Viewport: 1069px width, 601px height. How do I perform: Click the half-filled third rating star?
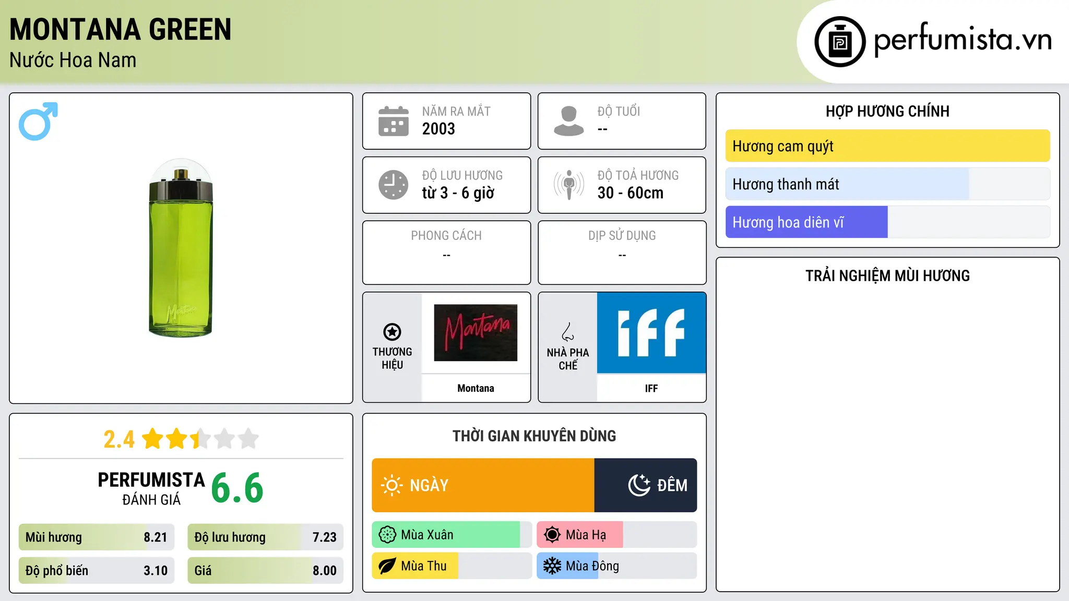pos(200,439)
